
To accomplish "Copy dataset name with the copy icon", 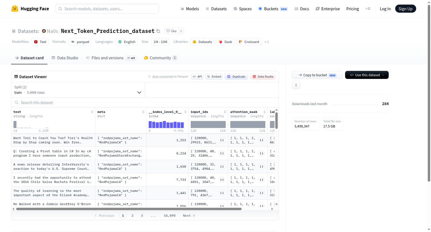I will [x=158, y=31].
